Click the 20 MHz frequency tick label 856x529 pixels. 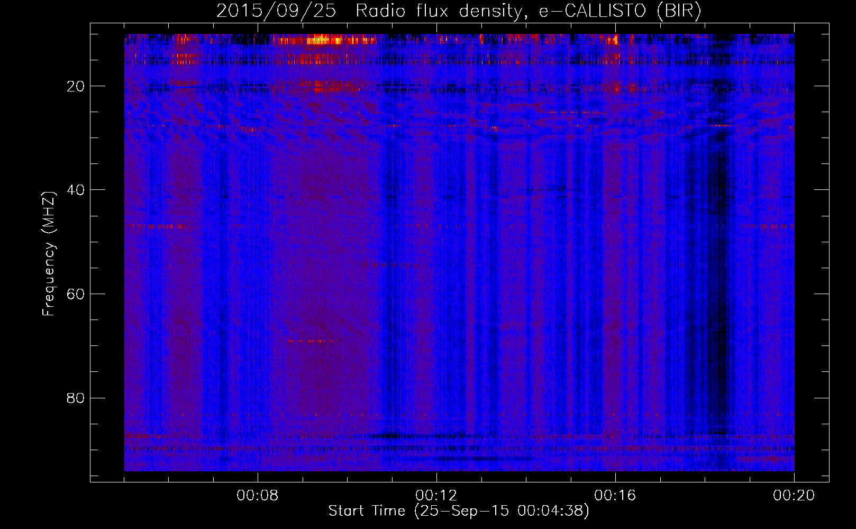pyautogui.click(x=76, y=86)
